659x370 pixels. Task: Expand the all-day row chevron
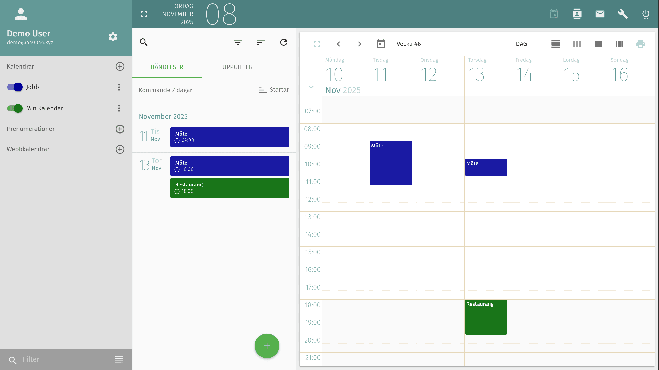click(311, 87)
